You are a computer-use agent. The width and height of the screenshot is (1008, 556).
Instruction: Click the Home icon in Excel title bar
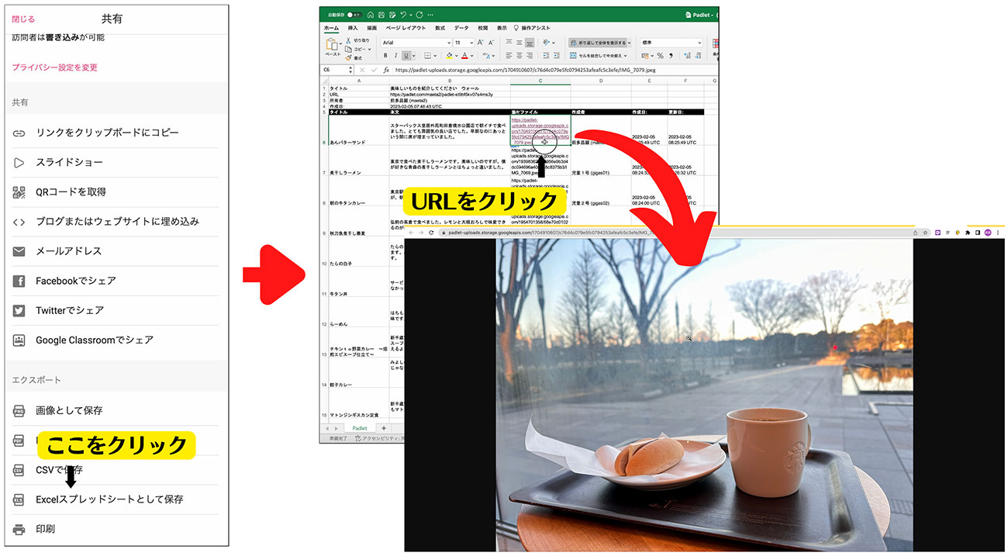pyautogui.click(x=371, y=14)
